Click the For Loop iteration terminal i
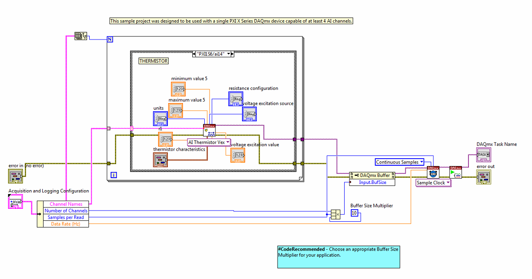The height and width of the screenshot is (279, 532). pos(114,175)
